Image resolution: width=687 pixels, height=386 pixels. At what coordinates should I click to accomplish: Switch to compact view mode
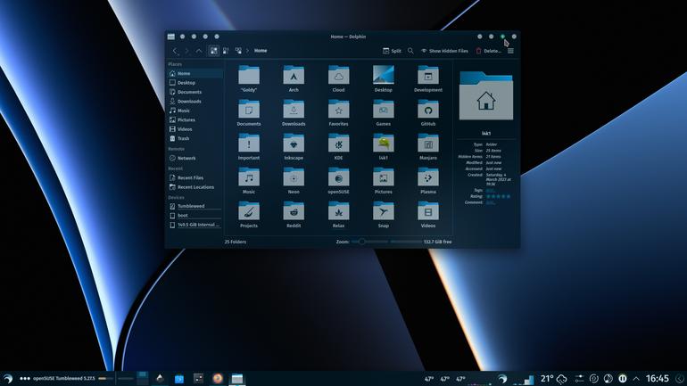coord(226,51)
